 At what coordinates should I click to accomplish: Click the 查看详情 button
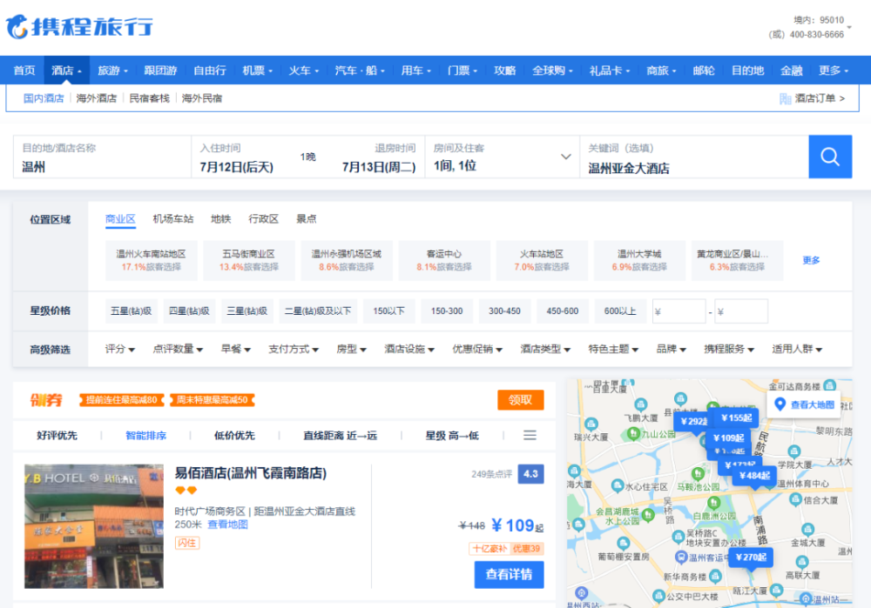pyautogui.click(x=509, y=574)
